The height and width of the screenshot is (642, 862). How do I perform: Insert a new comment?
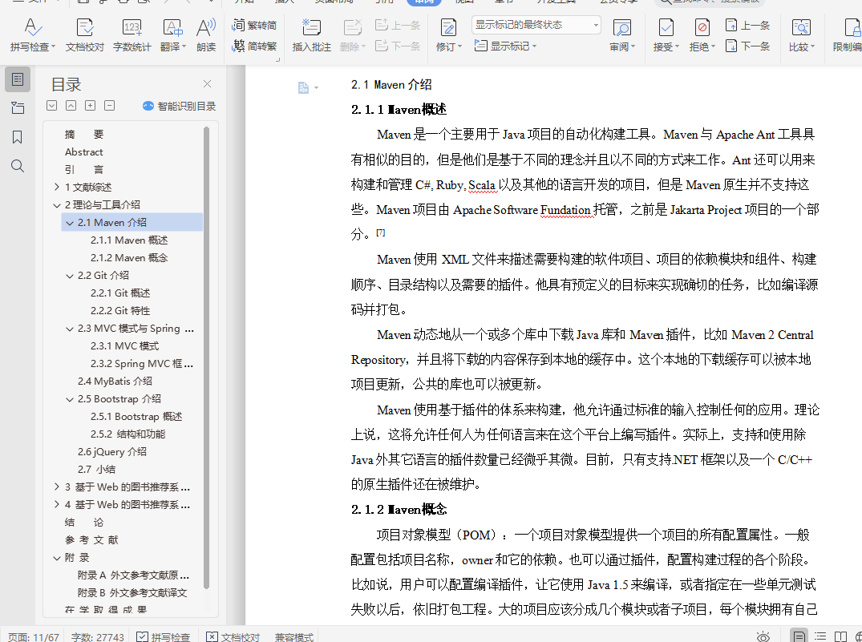coord(312,35)
